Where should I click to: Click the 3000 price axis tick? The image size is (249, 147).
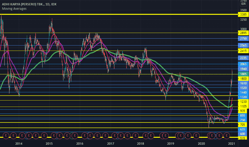(x=243, y=29)
